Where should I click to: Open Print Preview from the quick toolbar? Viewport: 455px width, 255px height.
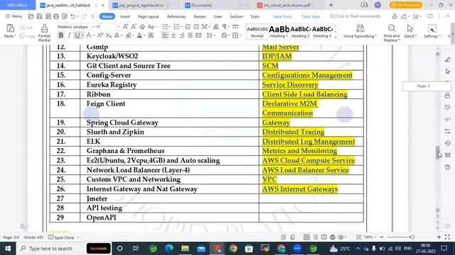[x=65, y=16]
